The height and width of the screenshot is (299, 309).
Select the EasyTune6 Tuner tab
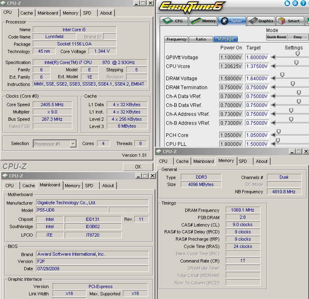point(232,21)
